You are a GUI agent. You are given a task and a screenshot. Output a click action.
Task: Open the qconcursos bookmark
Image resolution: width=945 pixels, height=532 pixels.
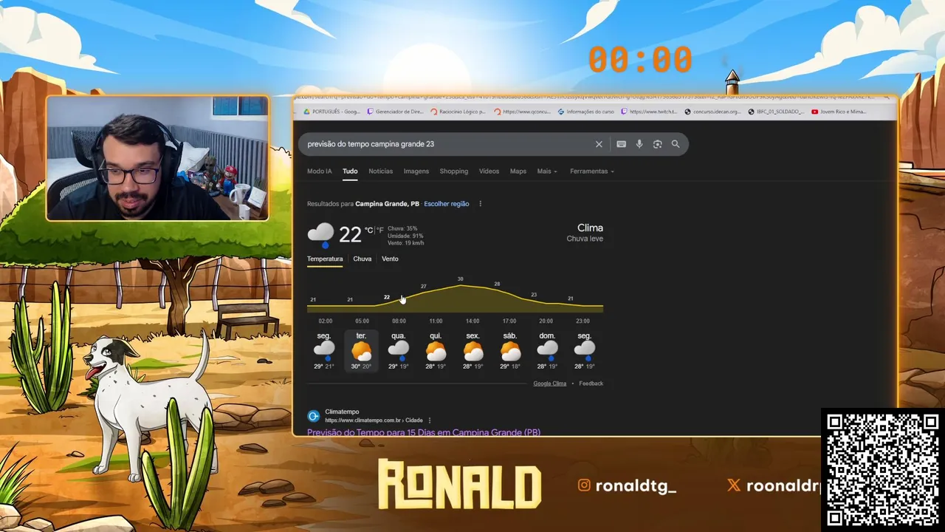522,112
